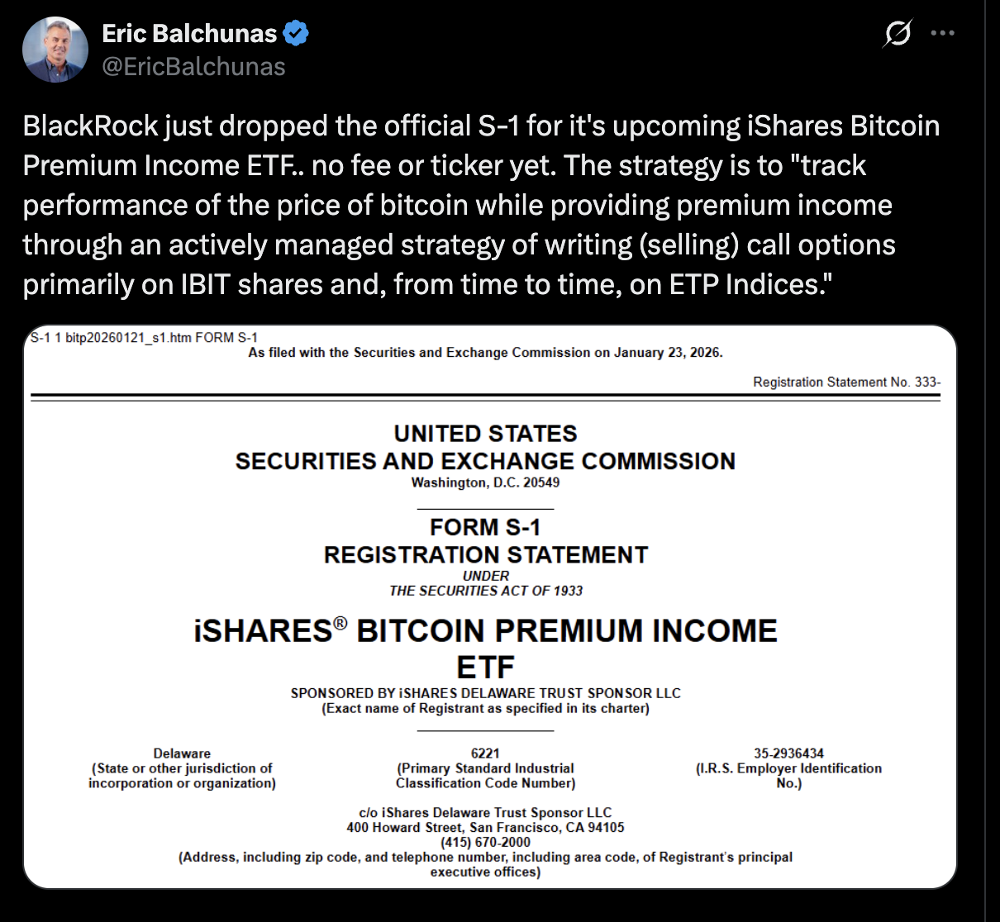Open the @EricBalchunas handle link

pos(193,67)
